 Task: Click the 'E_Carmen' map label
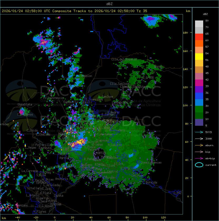(x=108, y=114)
